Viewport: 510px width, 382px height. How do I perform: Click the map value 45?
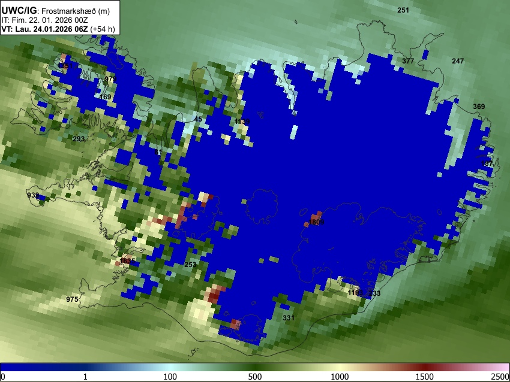coord(198,119)
